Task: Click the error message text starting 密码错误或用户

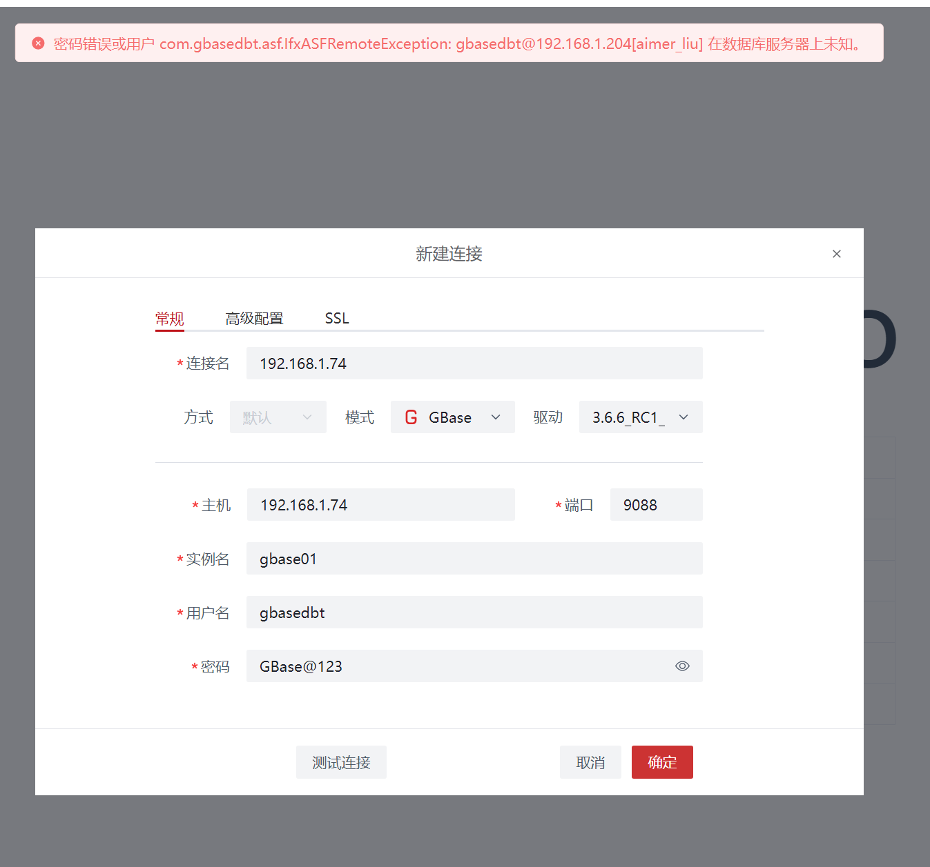Action: [x=457, y=44]
